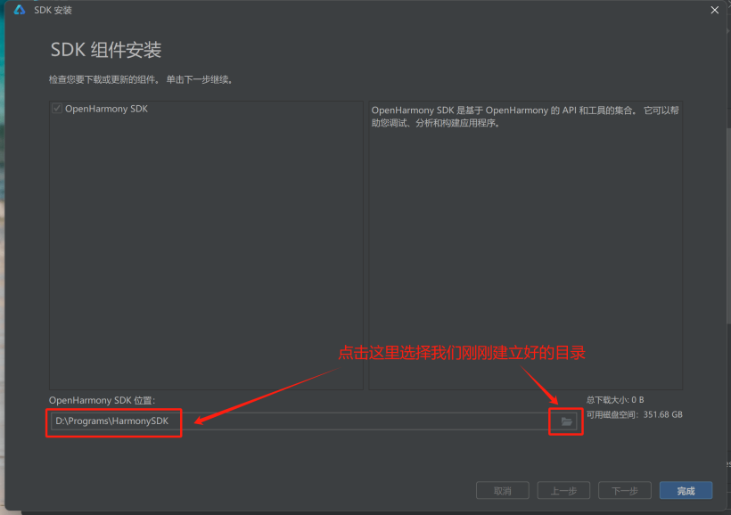731x515 pixels.
Task: Click the OpenHarmony SDK description text
Action: pos(524,117)
